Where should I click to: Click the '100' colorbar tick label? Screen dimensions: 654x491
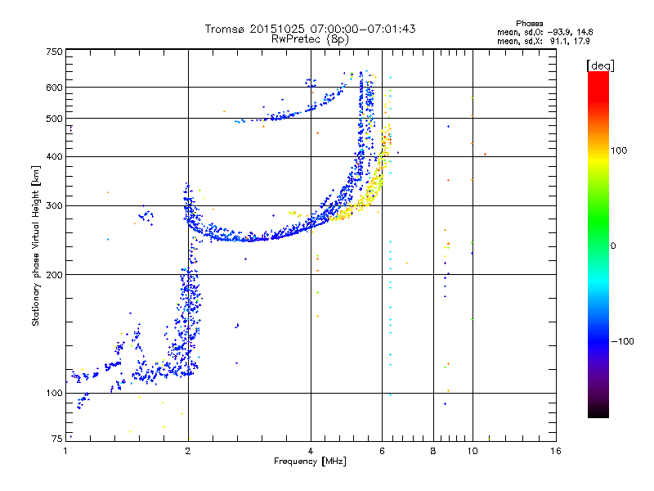point(619,151)
